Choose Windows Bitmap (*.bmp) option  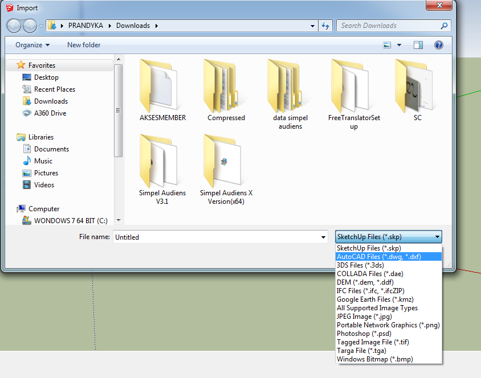tap(389, 360)
